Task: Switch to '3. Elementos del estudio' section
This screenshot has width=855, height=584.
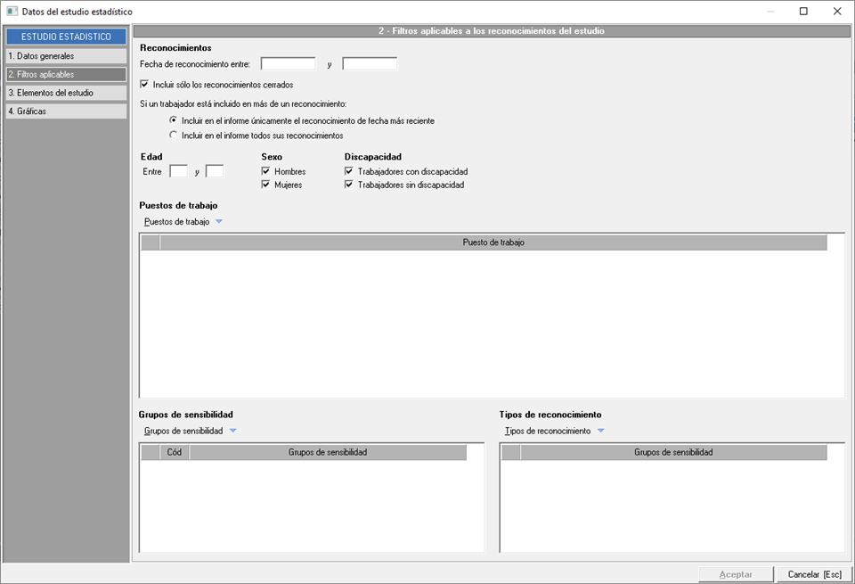Action: [66, 93]
